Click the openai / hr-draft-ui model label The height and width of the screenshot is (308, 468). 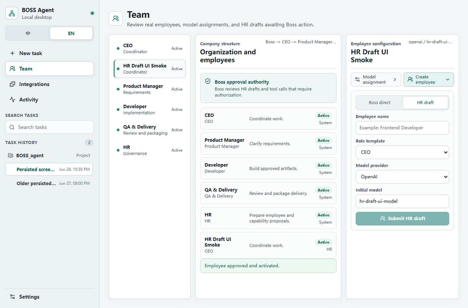[x=430, y=42]
